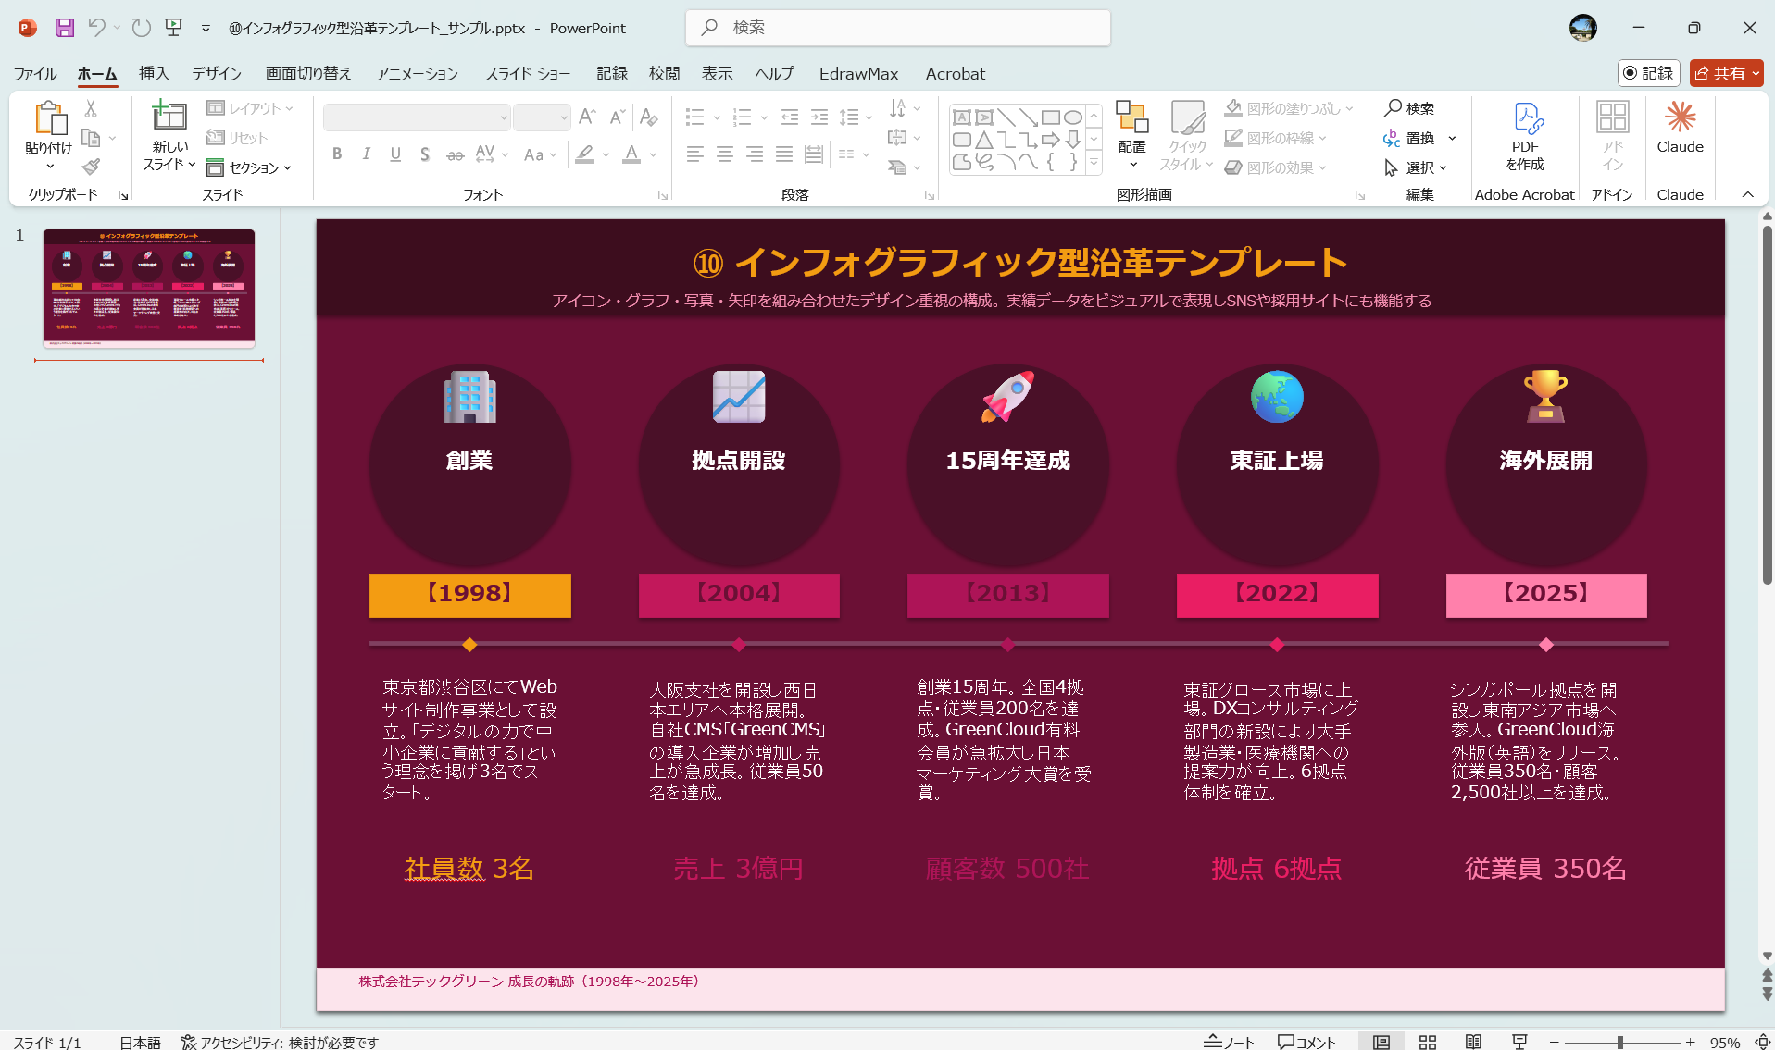Click the vertical slide scrollbar
This screenshot has height=1050, width=1775.
pyautogui.click(x=1767, y=405)
